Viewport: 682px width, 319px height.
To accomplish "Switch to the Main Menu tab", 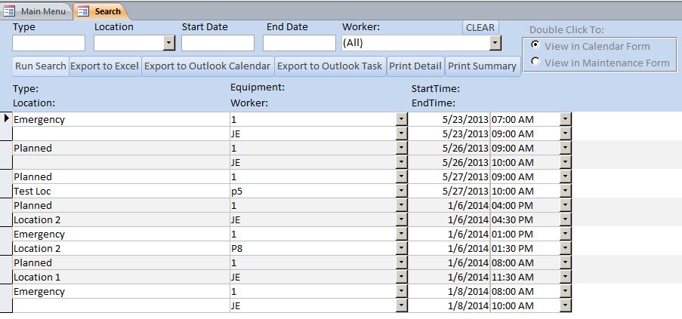I will 35,11.
